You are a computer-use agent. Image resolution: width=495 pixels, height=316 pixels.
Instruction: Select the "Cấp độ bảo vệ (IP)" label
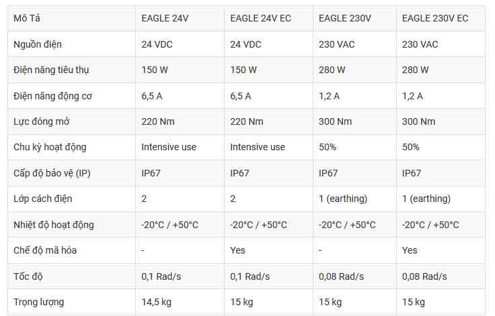click(x=52, y=173)
